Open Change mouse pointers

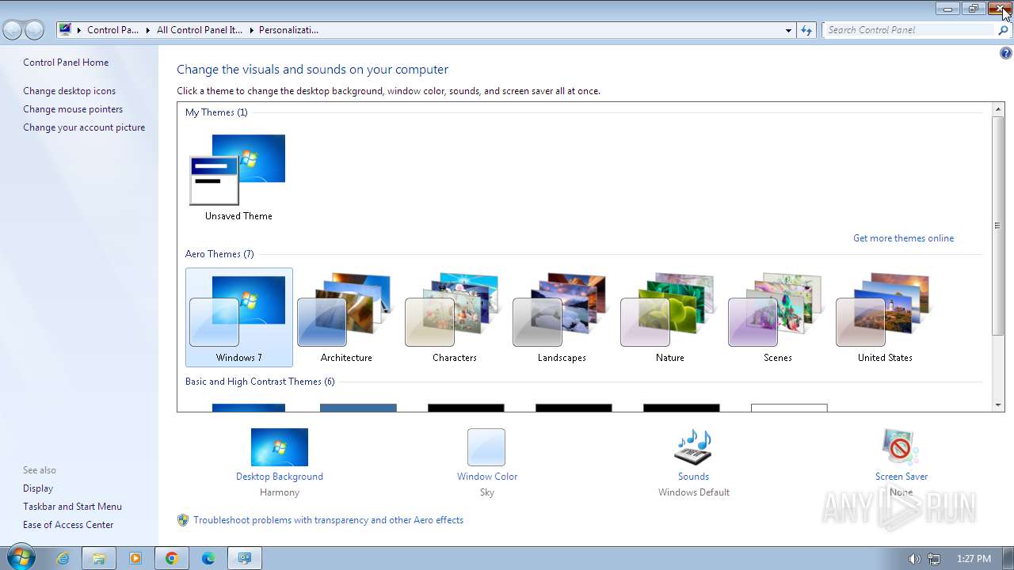[73, 109]
